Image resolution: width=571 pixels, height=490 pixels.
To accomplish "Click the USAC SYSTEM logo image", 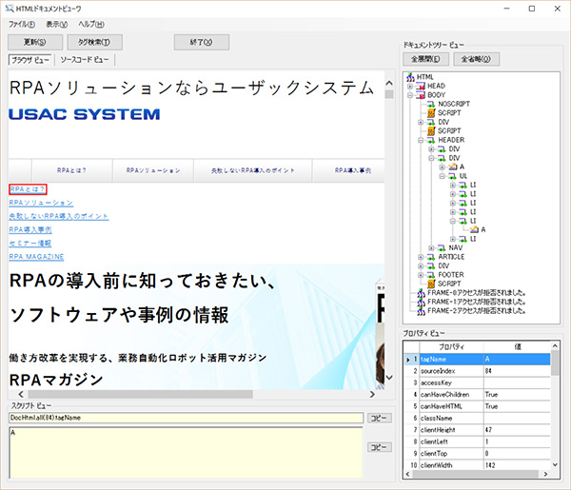I will [84, 114].
